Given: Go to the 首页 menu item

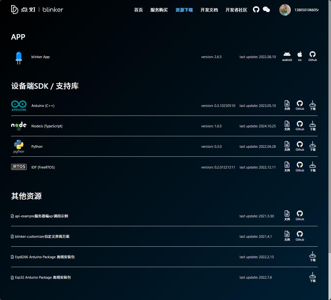Looking at the screenshot, I should [139, 10].
